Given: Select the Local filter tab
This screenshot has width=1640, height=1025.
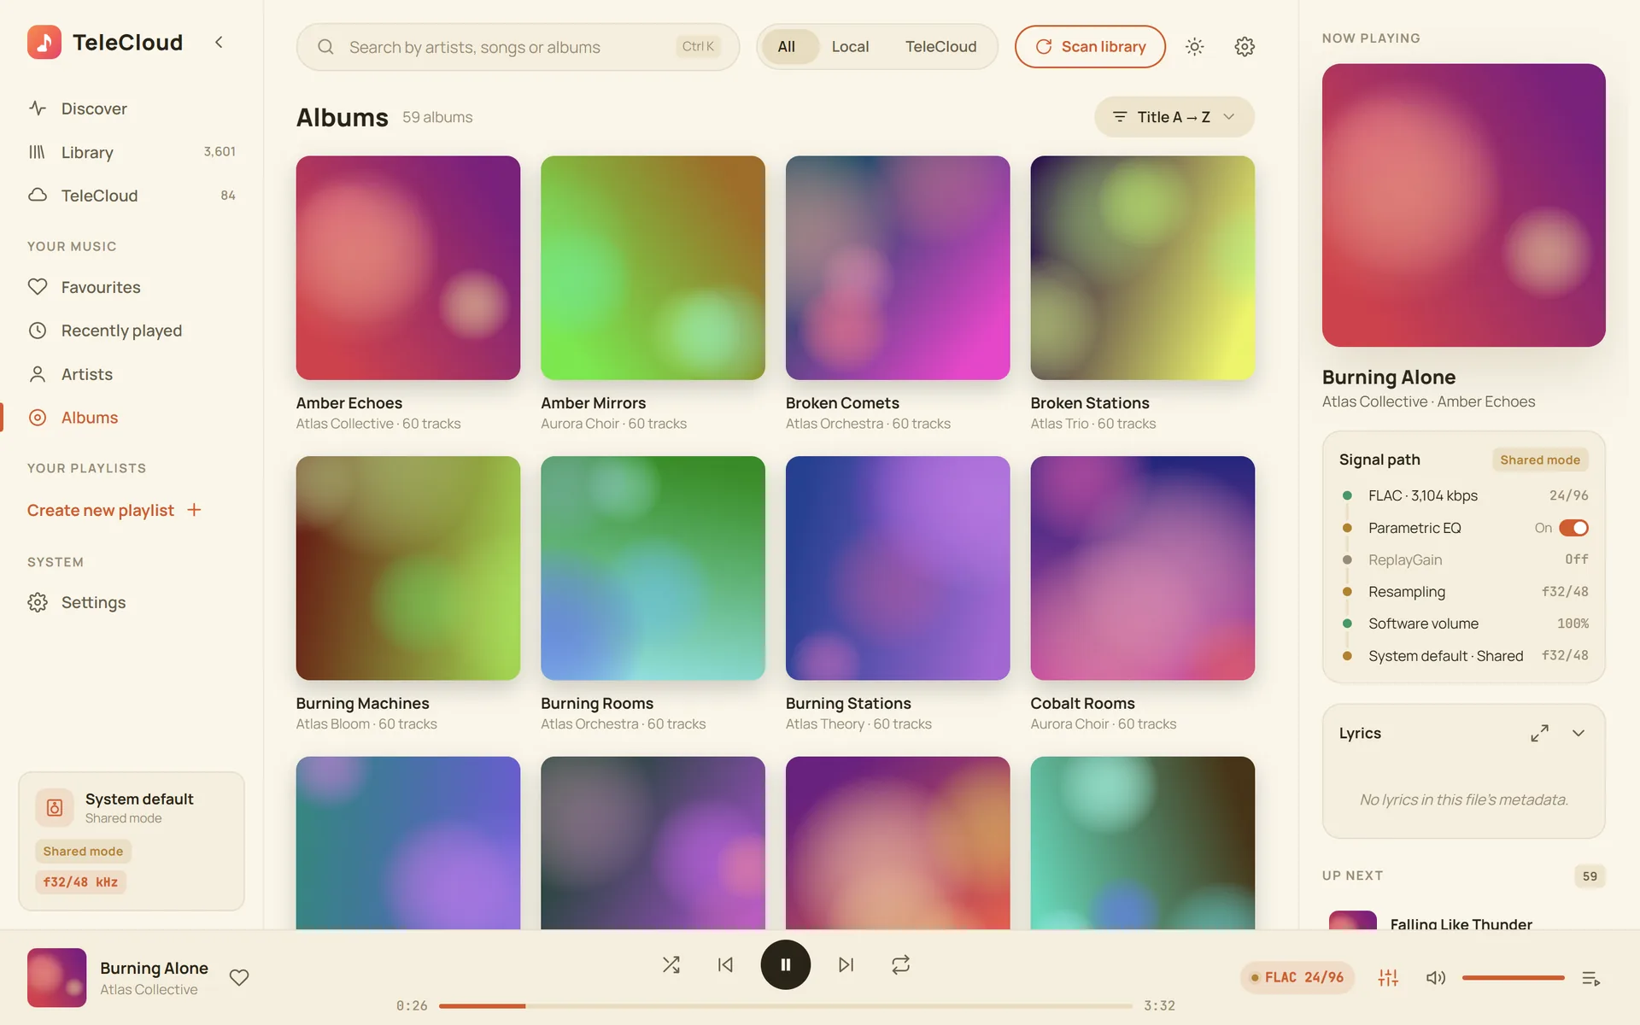Looking at the screenshot, I should (x=850, y=46).
